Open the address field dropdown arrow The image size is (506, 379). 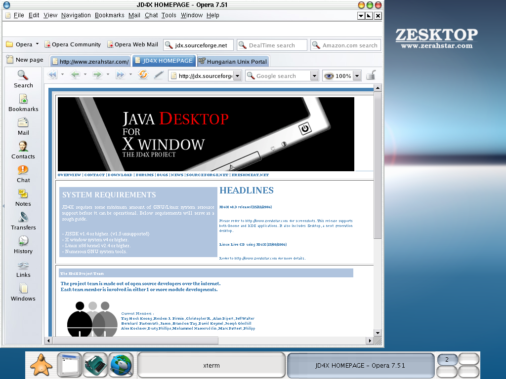pos(238,76)
